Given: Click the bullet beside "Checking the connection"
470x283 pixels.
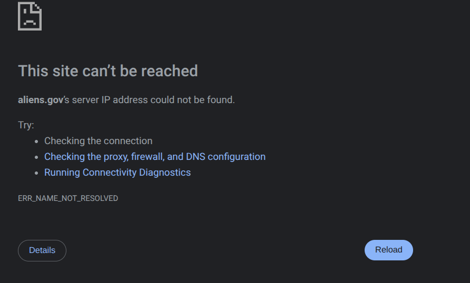Looking at the screenshot, I should (x=36, y=141).
